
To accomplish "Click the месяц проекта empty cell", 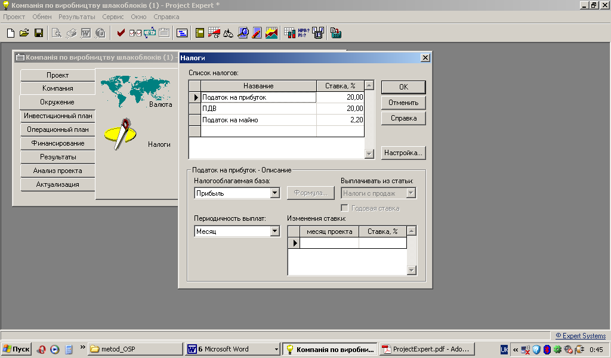I will [329, 243].
